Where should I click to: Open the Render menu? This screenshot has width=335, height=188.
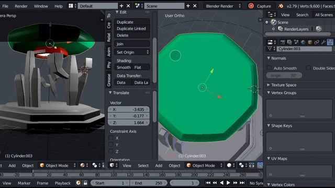[x=21, y=6]
